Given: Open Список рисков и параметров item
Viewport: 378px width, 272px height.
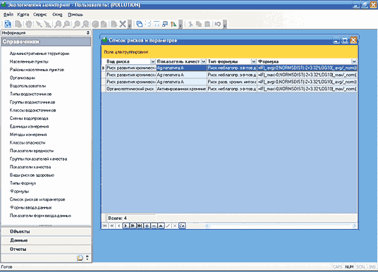Looking at the screenshot, I should point(37,199).
